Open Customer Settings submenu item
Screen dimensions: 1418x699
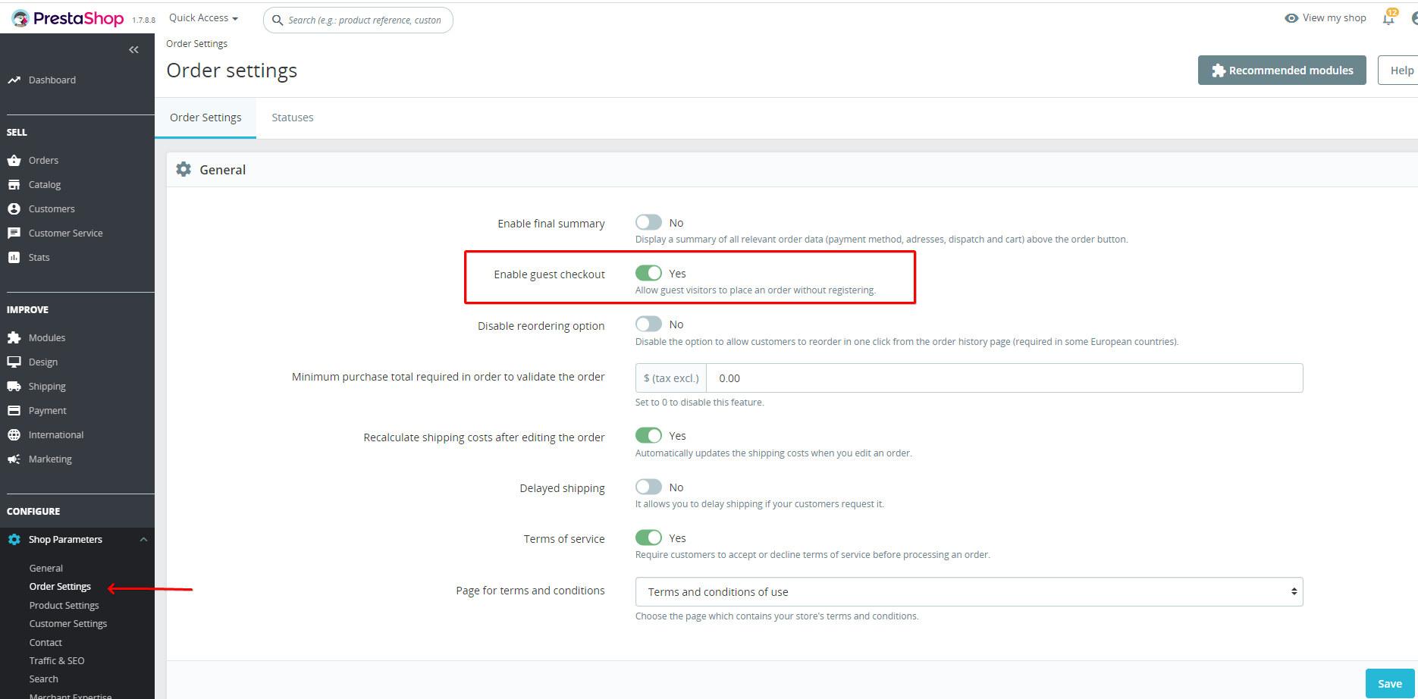[x=68, y=623]
